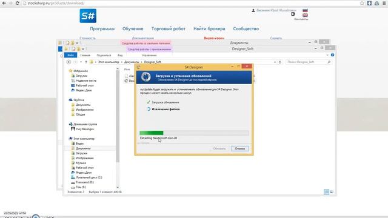Expand breadcrumb arrow after Документы
This screenshot has width=388, height=218.
[x=141, y=62]
